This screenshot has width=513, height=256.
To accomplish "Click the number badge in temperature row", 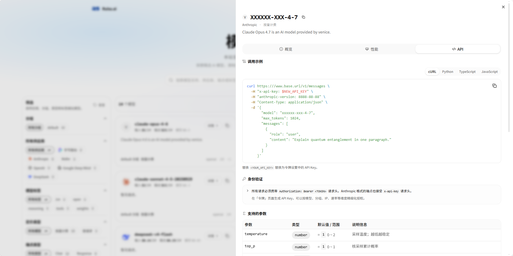I will tap(301, 235).
